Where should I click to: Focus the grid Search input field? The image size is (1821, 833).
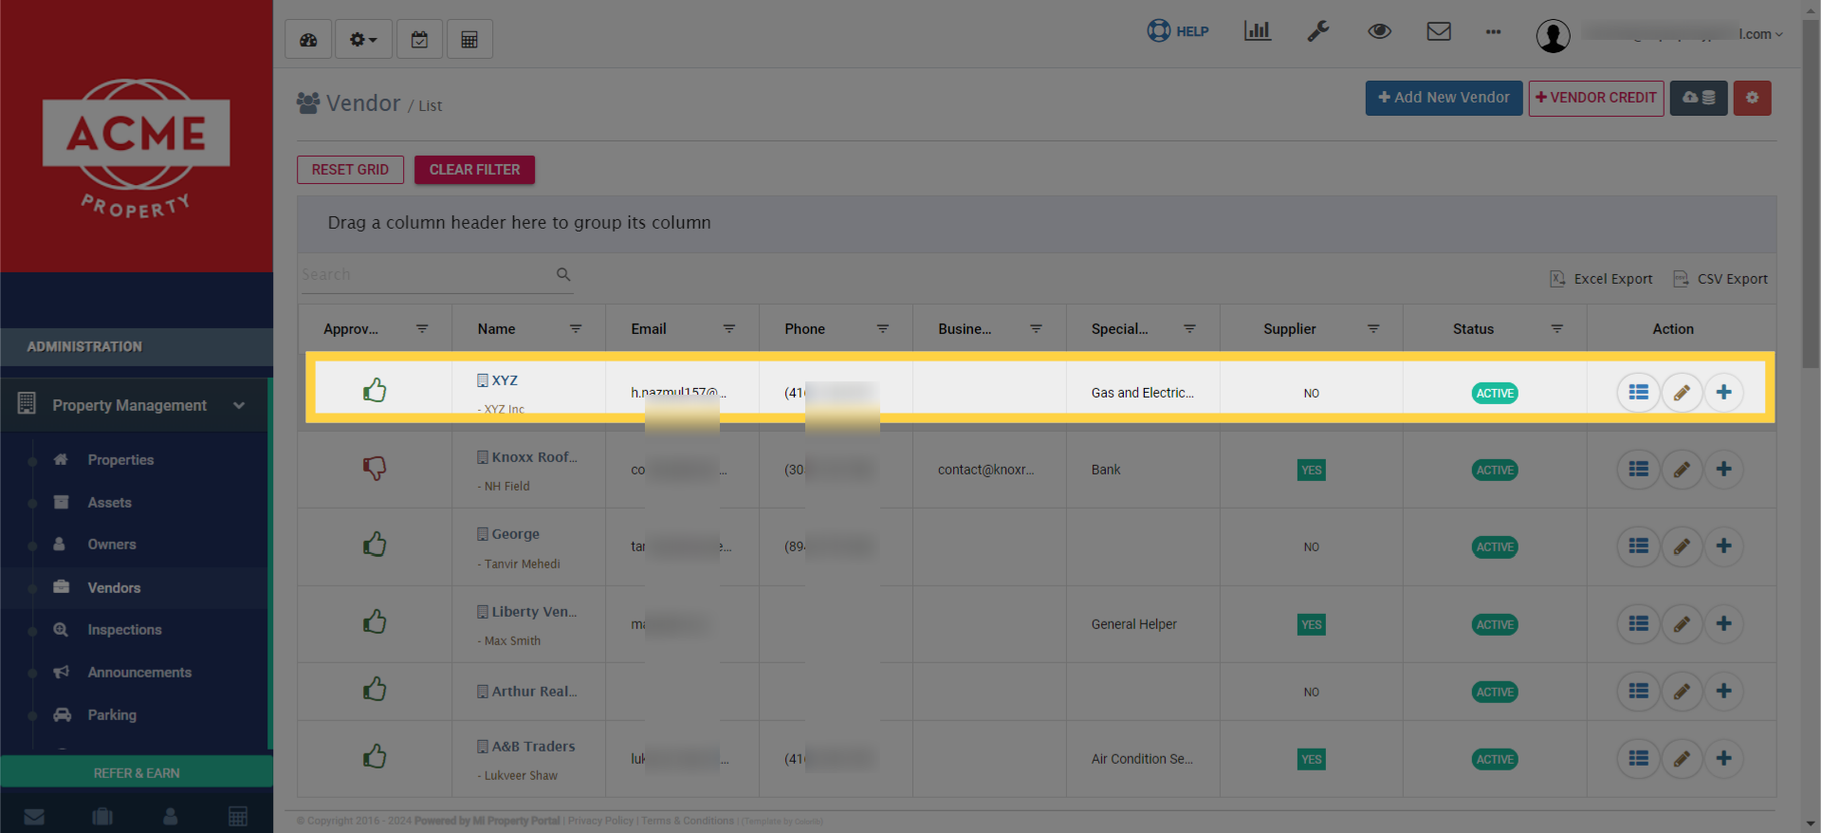click(427, 274)
